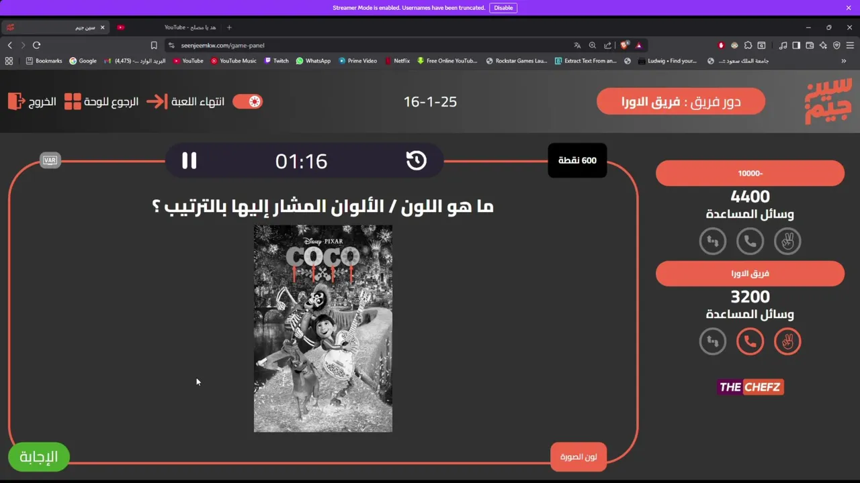Toggle the browser sidebar panel icon
The width and height of the screenshot is (860, 483).
coord(796,46)
